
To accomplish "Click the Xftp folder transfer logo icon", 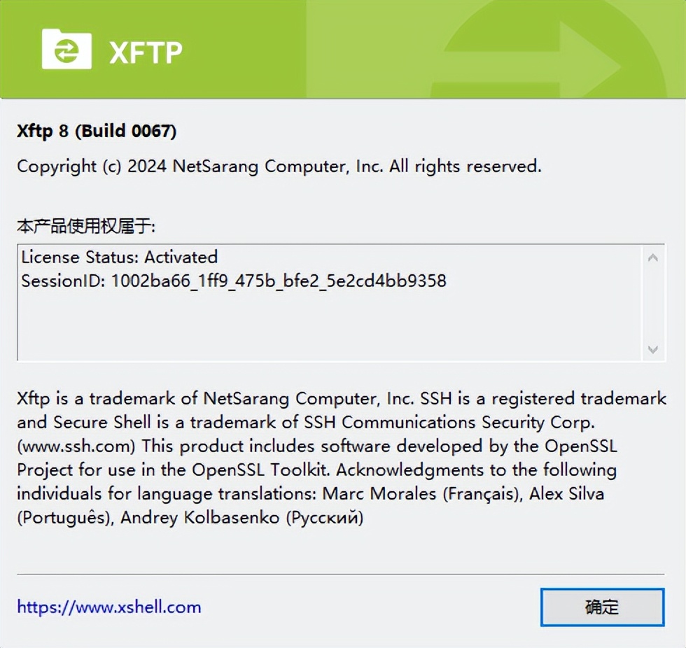I will coord(66,49).
